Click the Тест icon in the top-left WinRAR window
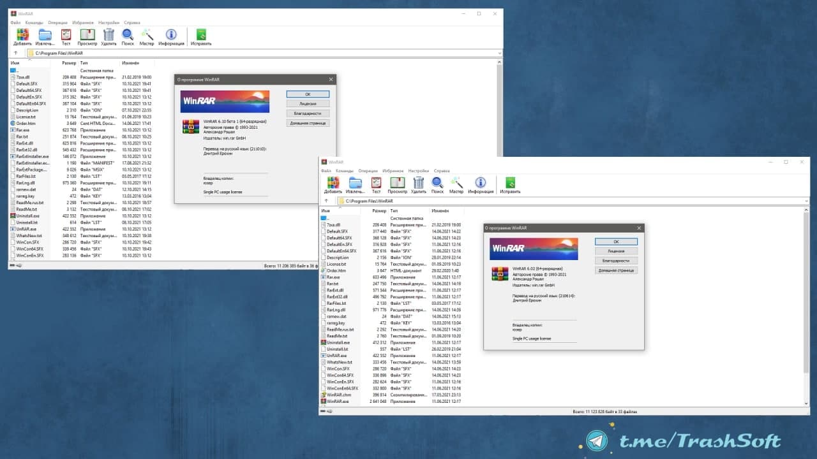The width and height of the screenshot is (817, 459). tap(66, 35)
